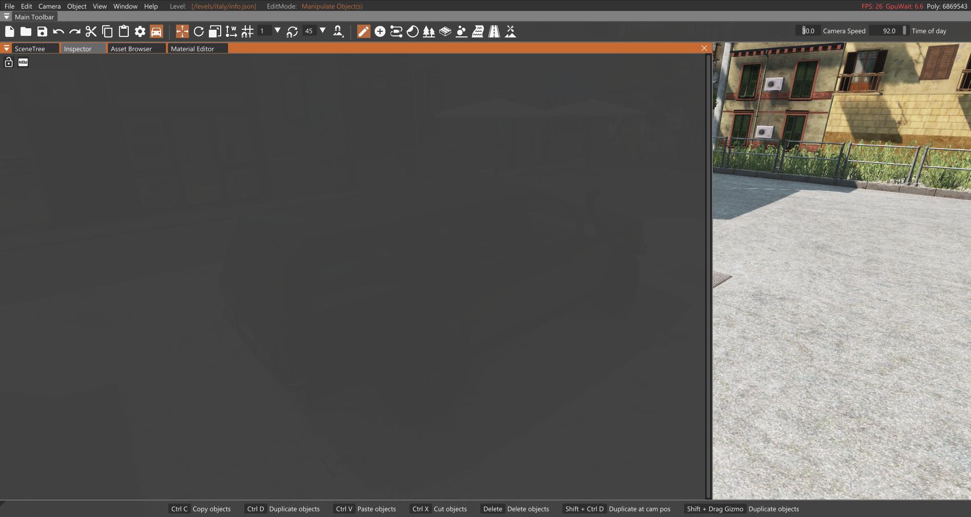Click the snap to terrain icon
Screen dimensions: 971x517
[x=338, y=31]
